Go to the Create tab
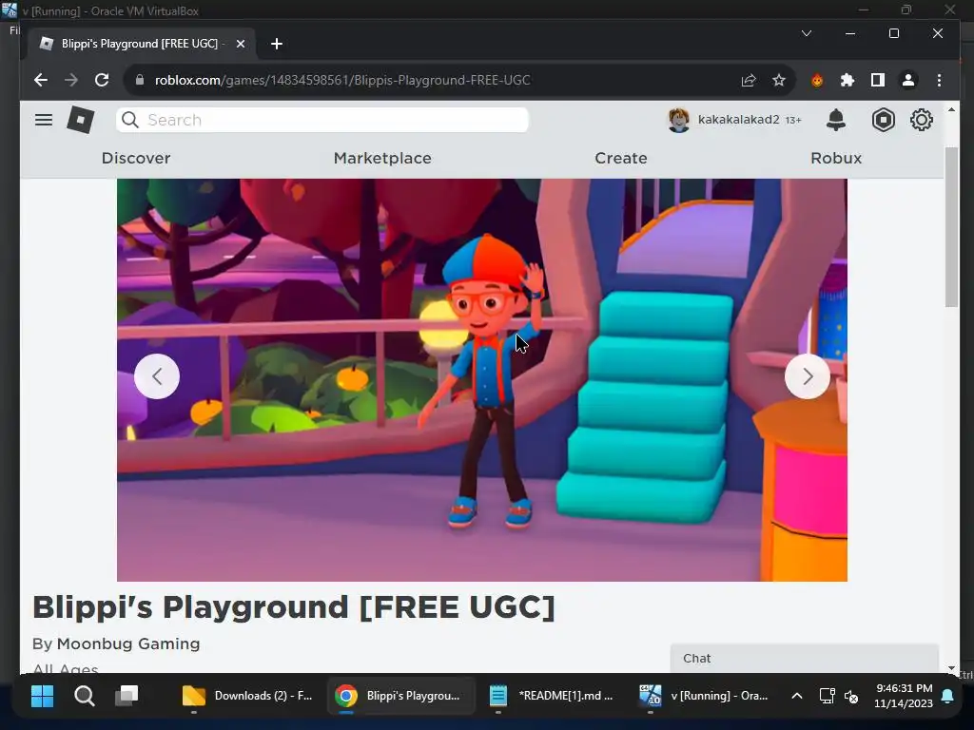The width and height of the screenshot is (974, 730). tap(621, 159)
